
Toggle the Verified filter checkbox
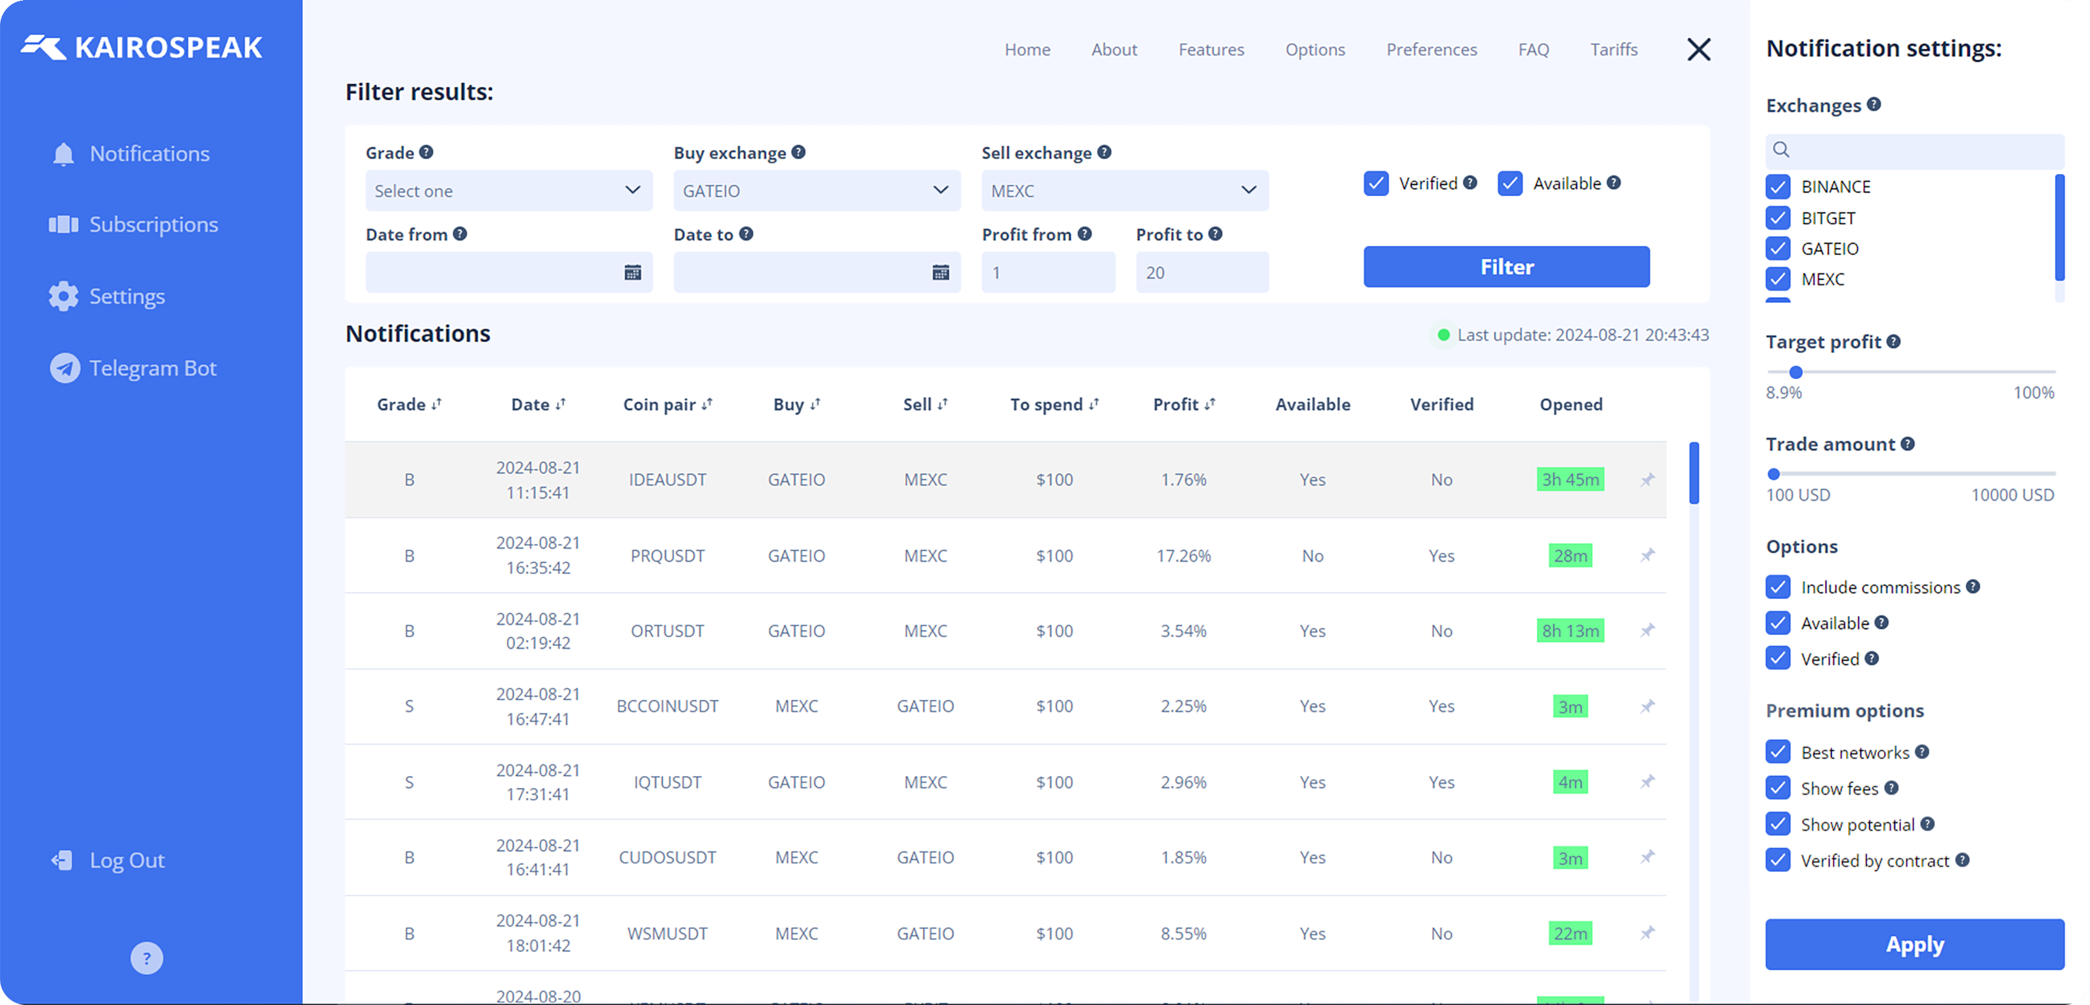click(1376, 183)
